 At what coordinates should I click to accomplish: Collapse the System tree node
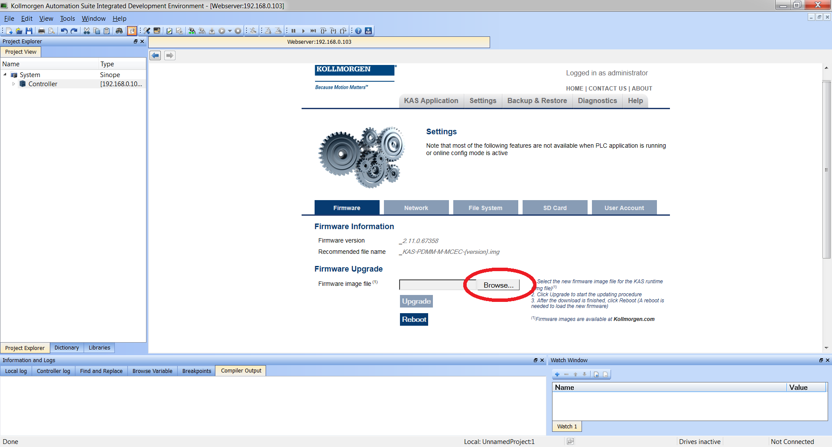5,75
